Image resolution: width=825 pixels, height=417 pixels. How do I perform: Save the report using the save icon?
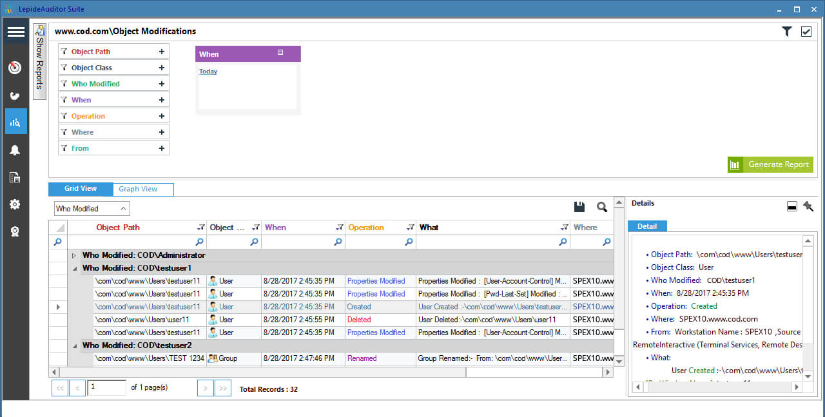point(579,206)
